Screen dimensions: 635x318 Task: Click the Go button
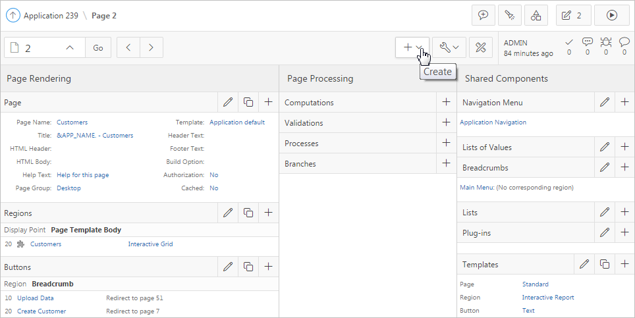click(97, 47)
